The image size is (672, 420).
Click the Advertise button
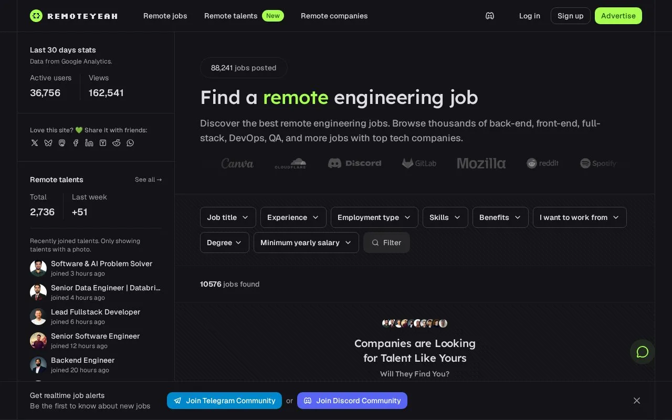coord(618,16)
